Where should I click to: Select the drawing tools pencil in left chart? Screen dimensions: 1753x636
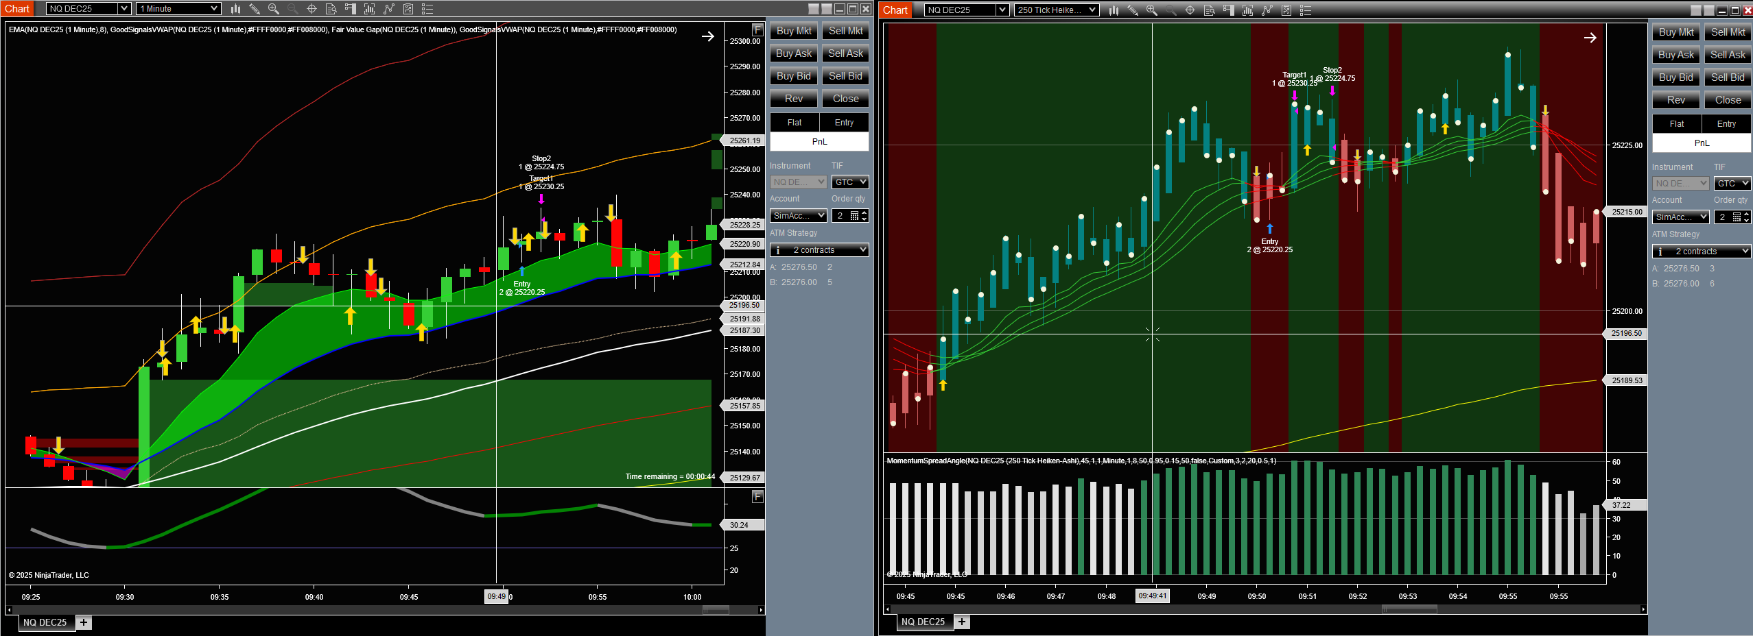point(254,9)
